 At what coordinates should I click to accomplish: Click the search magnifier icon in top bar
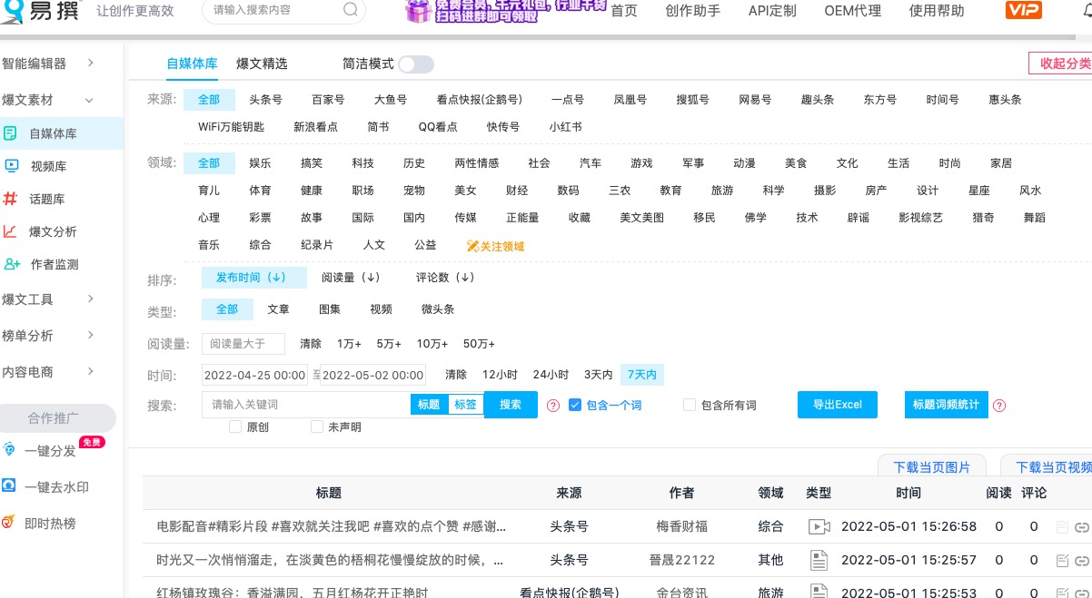coord(351,11)
